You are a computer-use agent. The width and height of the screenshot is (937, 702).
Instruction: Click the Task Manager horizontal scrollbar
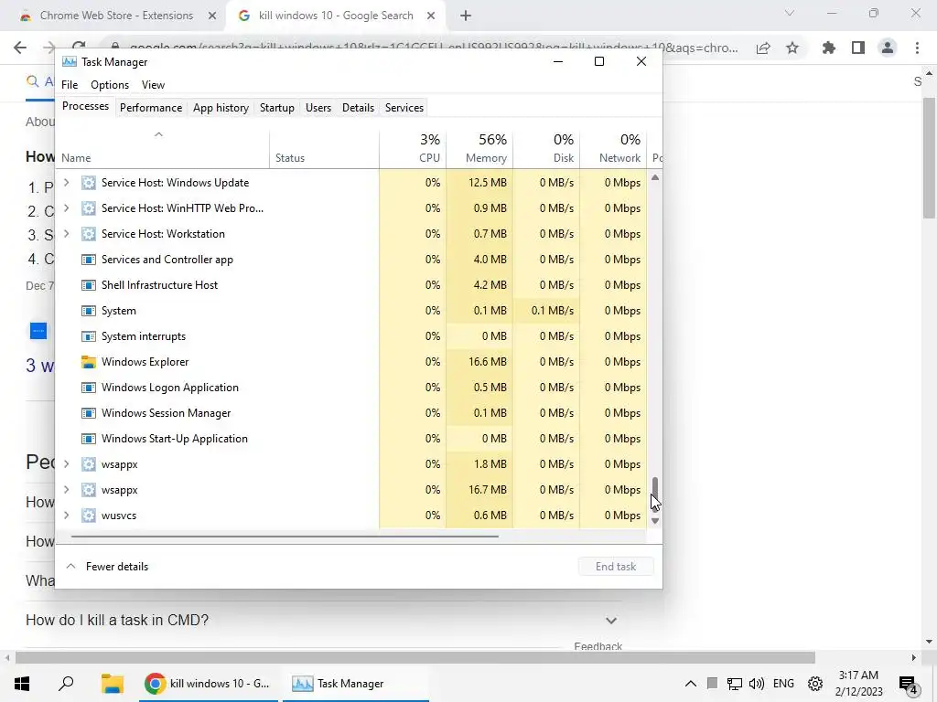[x=285, y=536]
